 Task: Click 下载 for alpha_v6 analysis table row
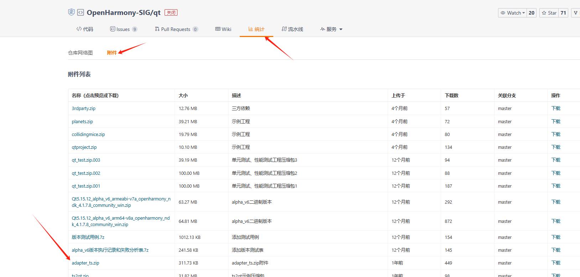coord(556,250)
